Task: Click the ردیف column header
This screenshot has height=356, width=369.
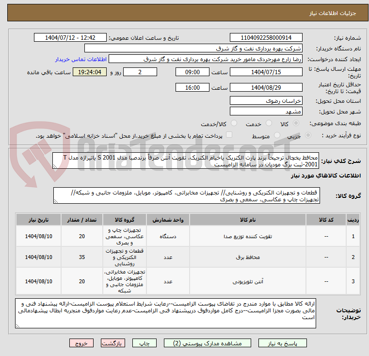Action: pos(353,220)
